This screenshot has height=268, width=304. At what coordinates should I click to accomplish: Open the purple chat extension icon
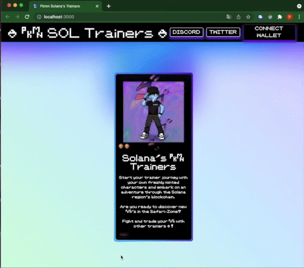coord(260,17)
